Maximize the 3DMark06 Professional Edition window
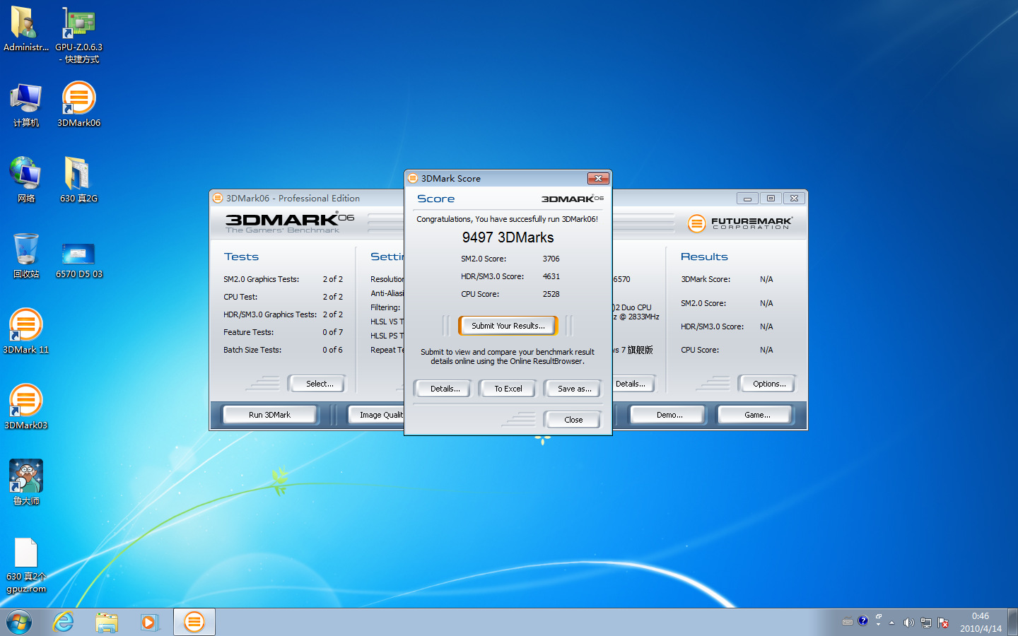This screenshot has width=1018, height=636. (x=771, y=199)
